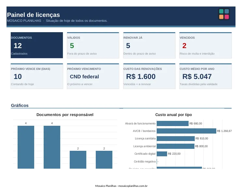Click 'Situação de hoje de todos os documentos'
Viewport: 242px width, 194px height.
pos(77,20)
